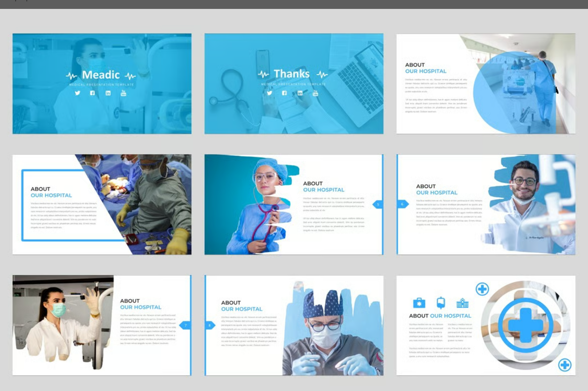This screenshot has height=391, width=588.
Task: Select the smiling dentist About slide
Action: 486,205
